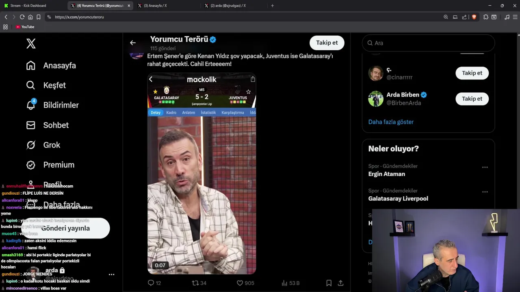Screen dimensions: 520x292
Task: Click the apps grid icon in bookmarks bar
Action: pos(5,27)
